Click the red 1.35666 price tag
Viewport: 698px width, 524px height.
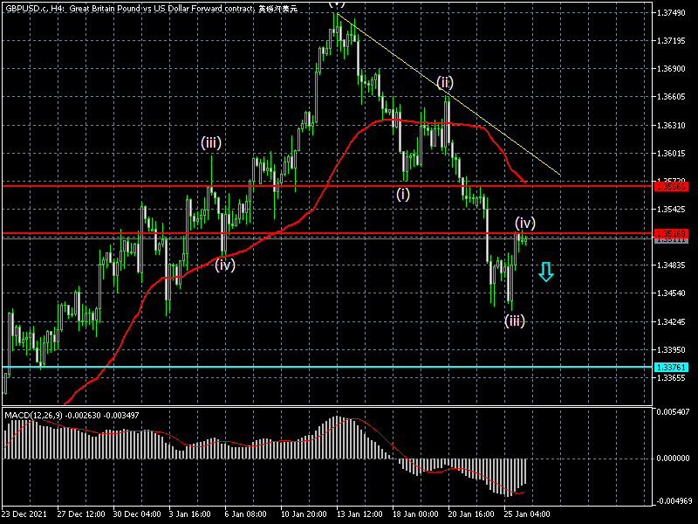coord(671,186)
